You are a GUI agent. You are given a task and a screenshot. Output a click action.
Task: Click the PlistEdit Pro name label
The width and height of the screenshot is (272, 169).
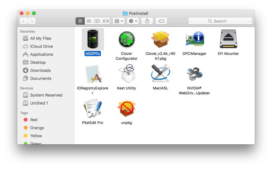93,123
